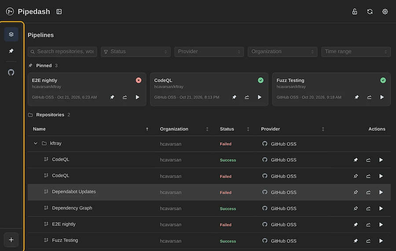Open pinned pipelines via the sidebar pin icon
Image resolution: width=396 pixels, height=251 pixels.
[x=11, y=51]
